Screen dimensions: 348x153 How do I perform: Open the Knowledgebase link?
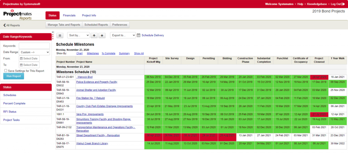click(x=317, y=4)
